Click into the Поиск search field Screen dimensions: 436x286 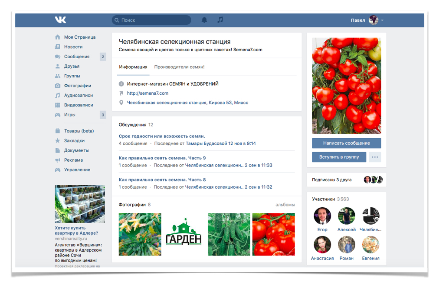click(151, 20)
